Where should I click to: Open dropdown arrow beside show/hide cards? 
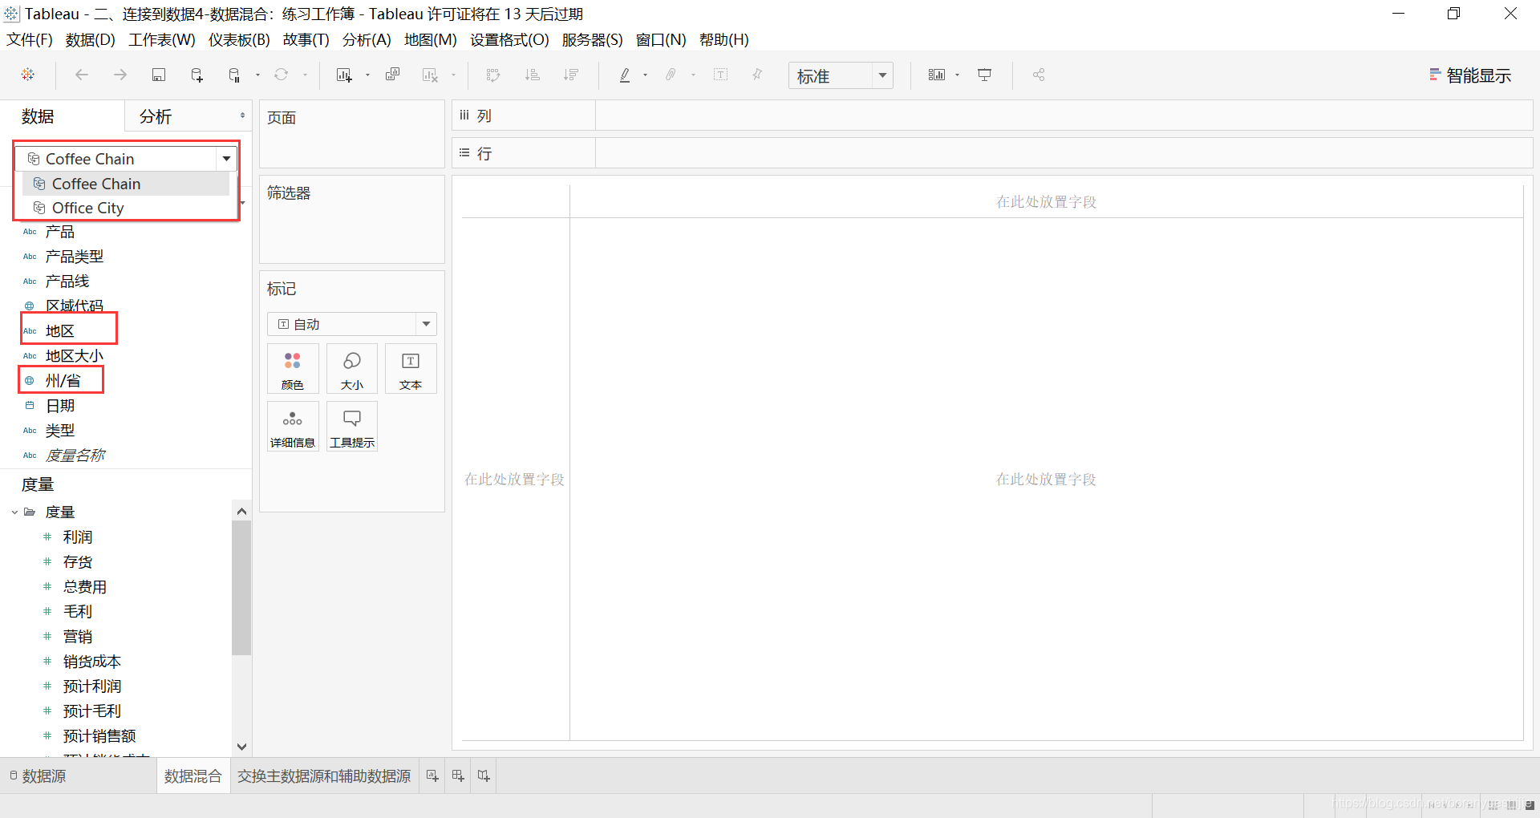point(957,75)
